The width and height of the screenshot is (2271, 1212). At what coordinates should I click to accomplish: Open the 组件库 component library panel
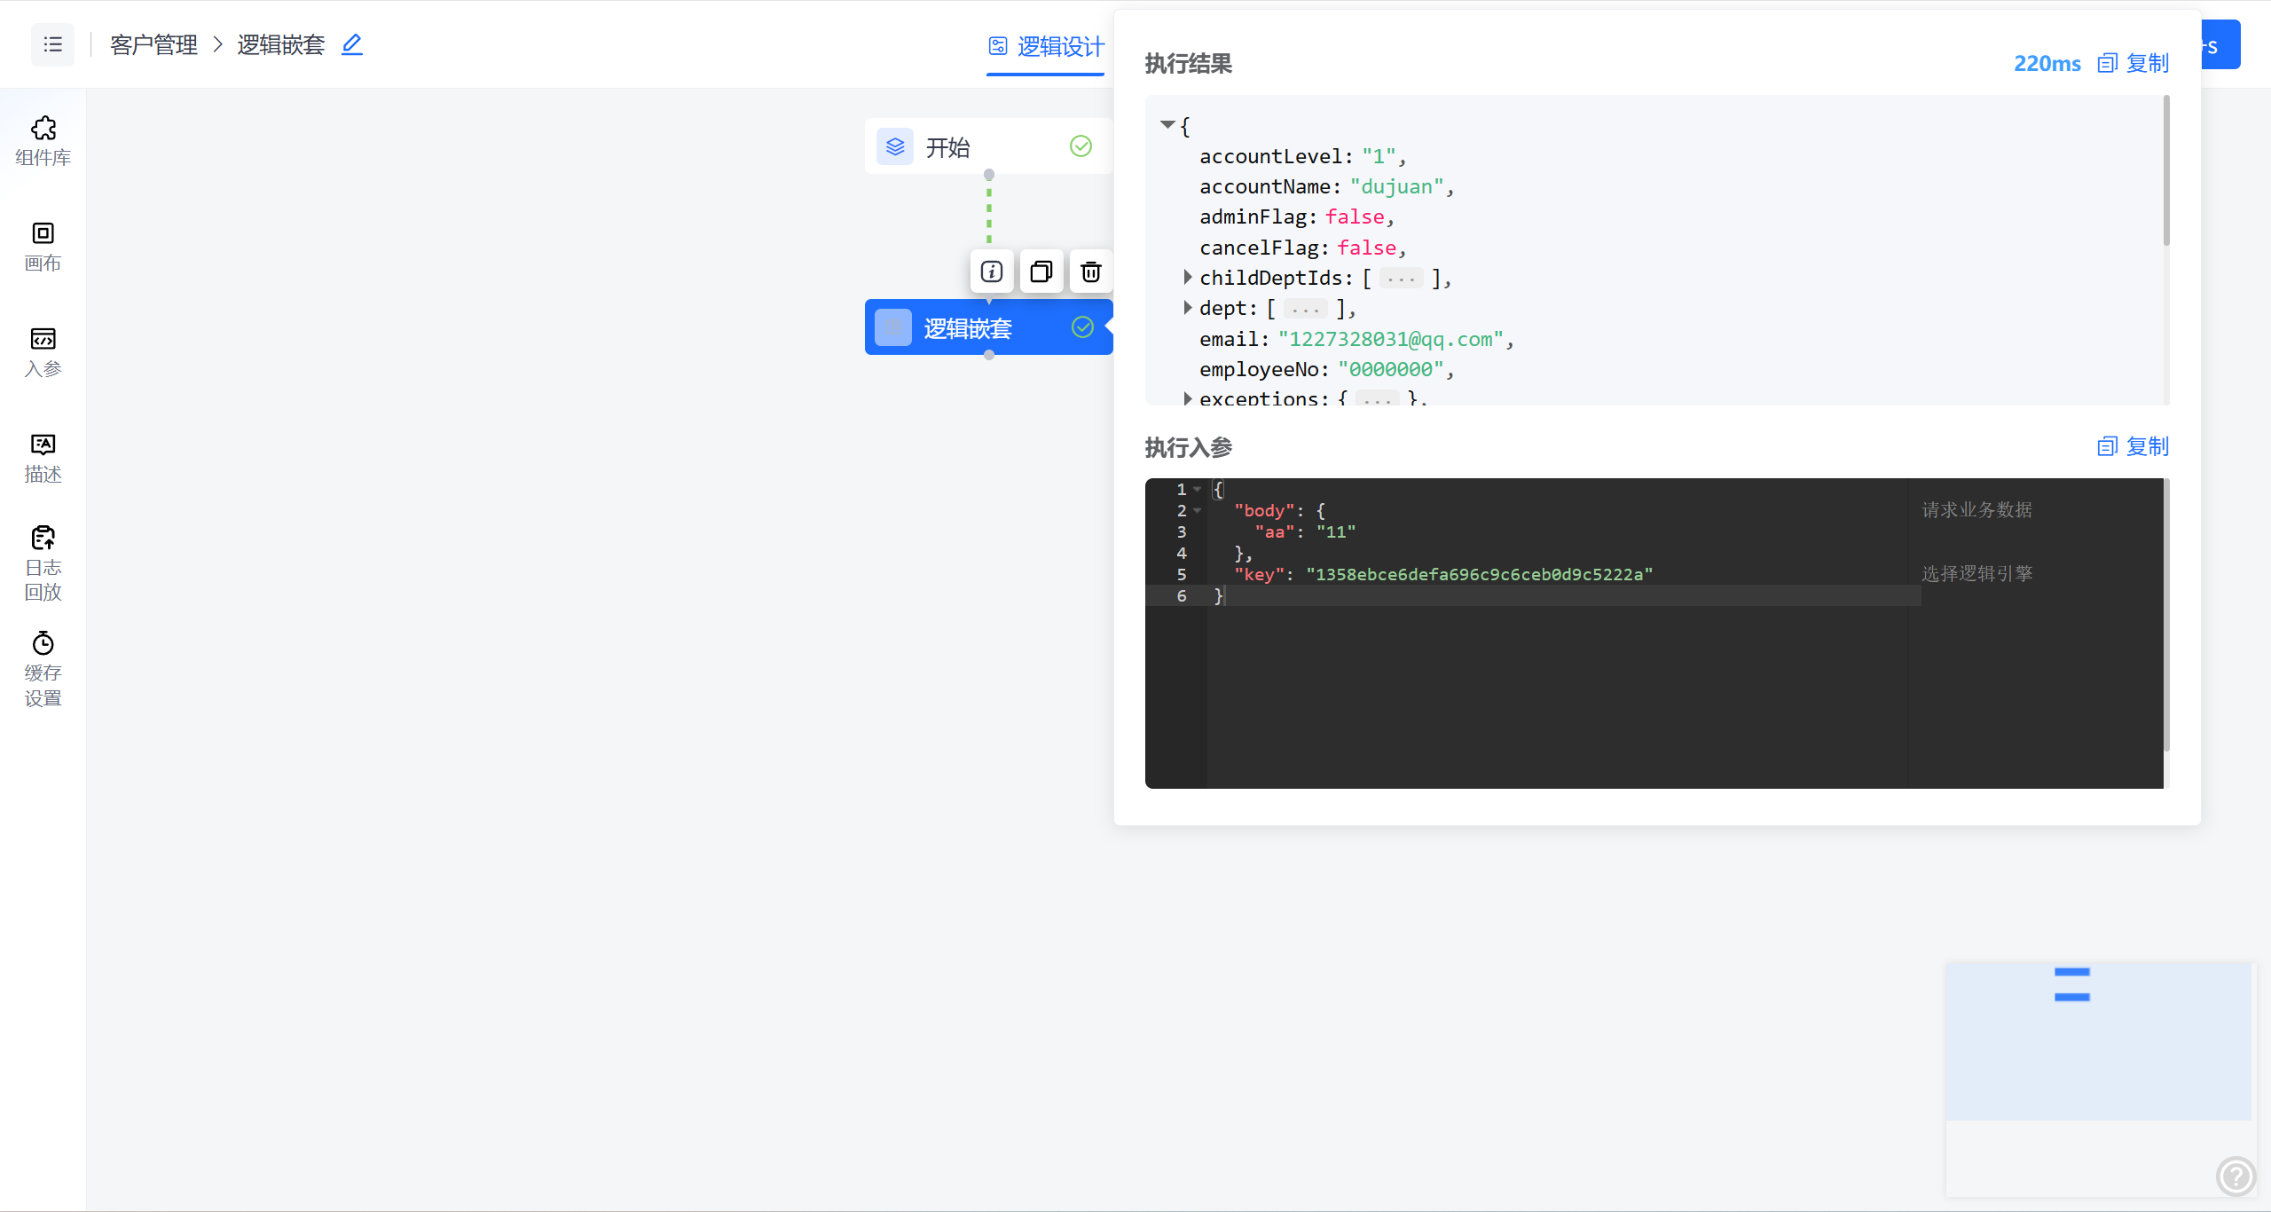[x=43, y=140]
